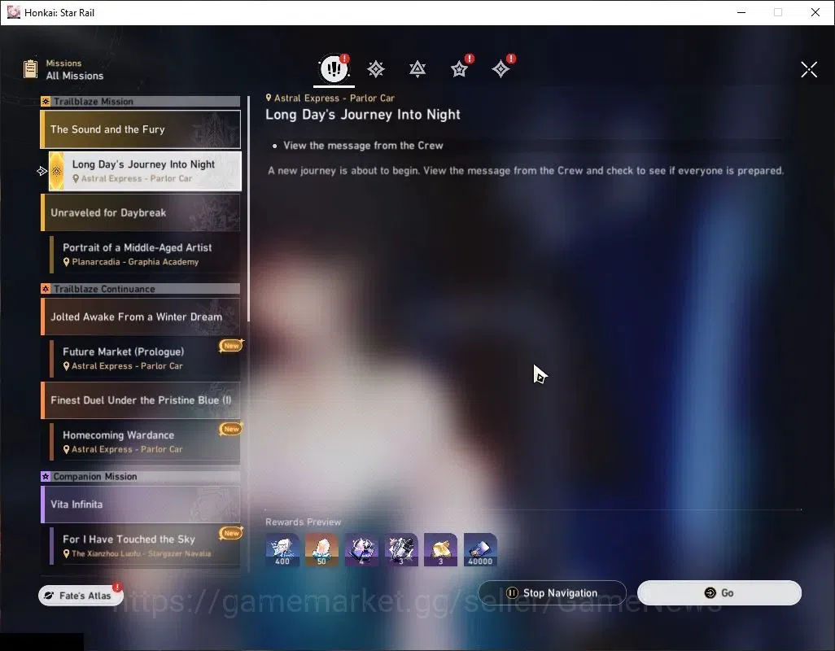Click the pause icon in Stop Navigation
The width and height of the screenshot is (835, 651).
point(512,593)
